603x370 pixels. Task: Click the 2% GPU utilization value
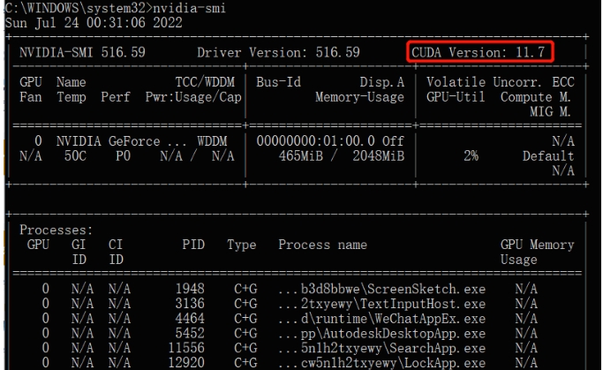[x=471, y=156]
